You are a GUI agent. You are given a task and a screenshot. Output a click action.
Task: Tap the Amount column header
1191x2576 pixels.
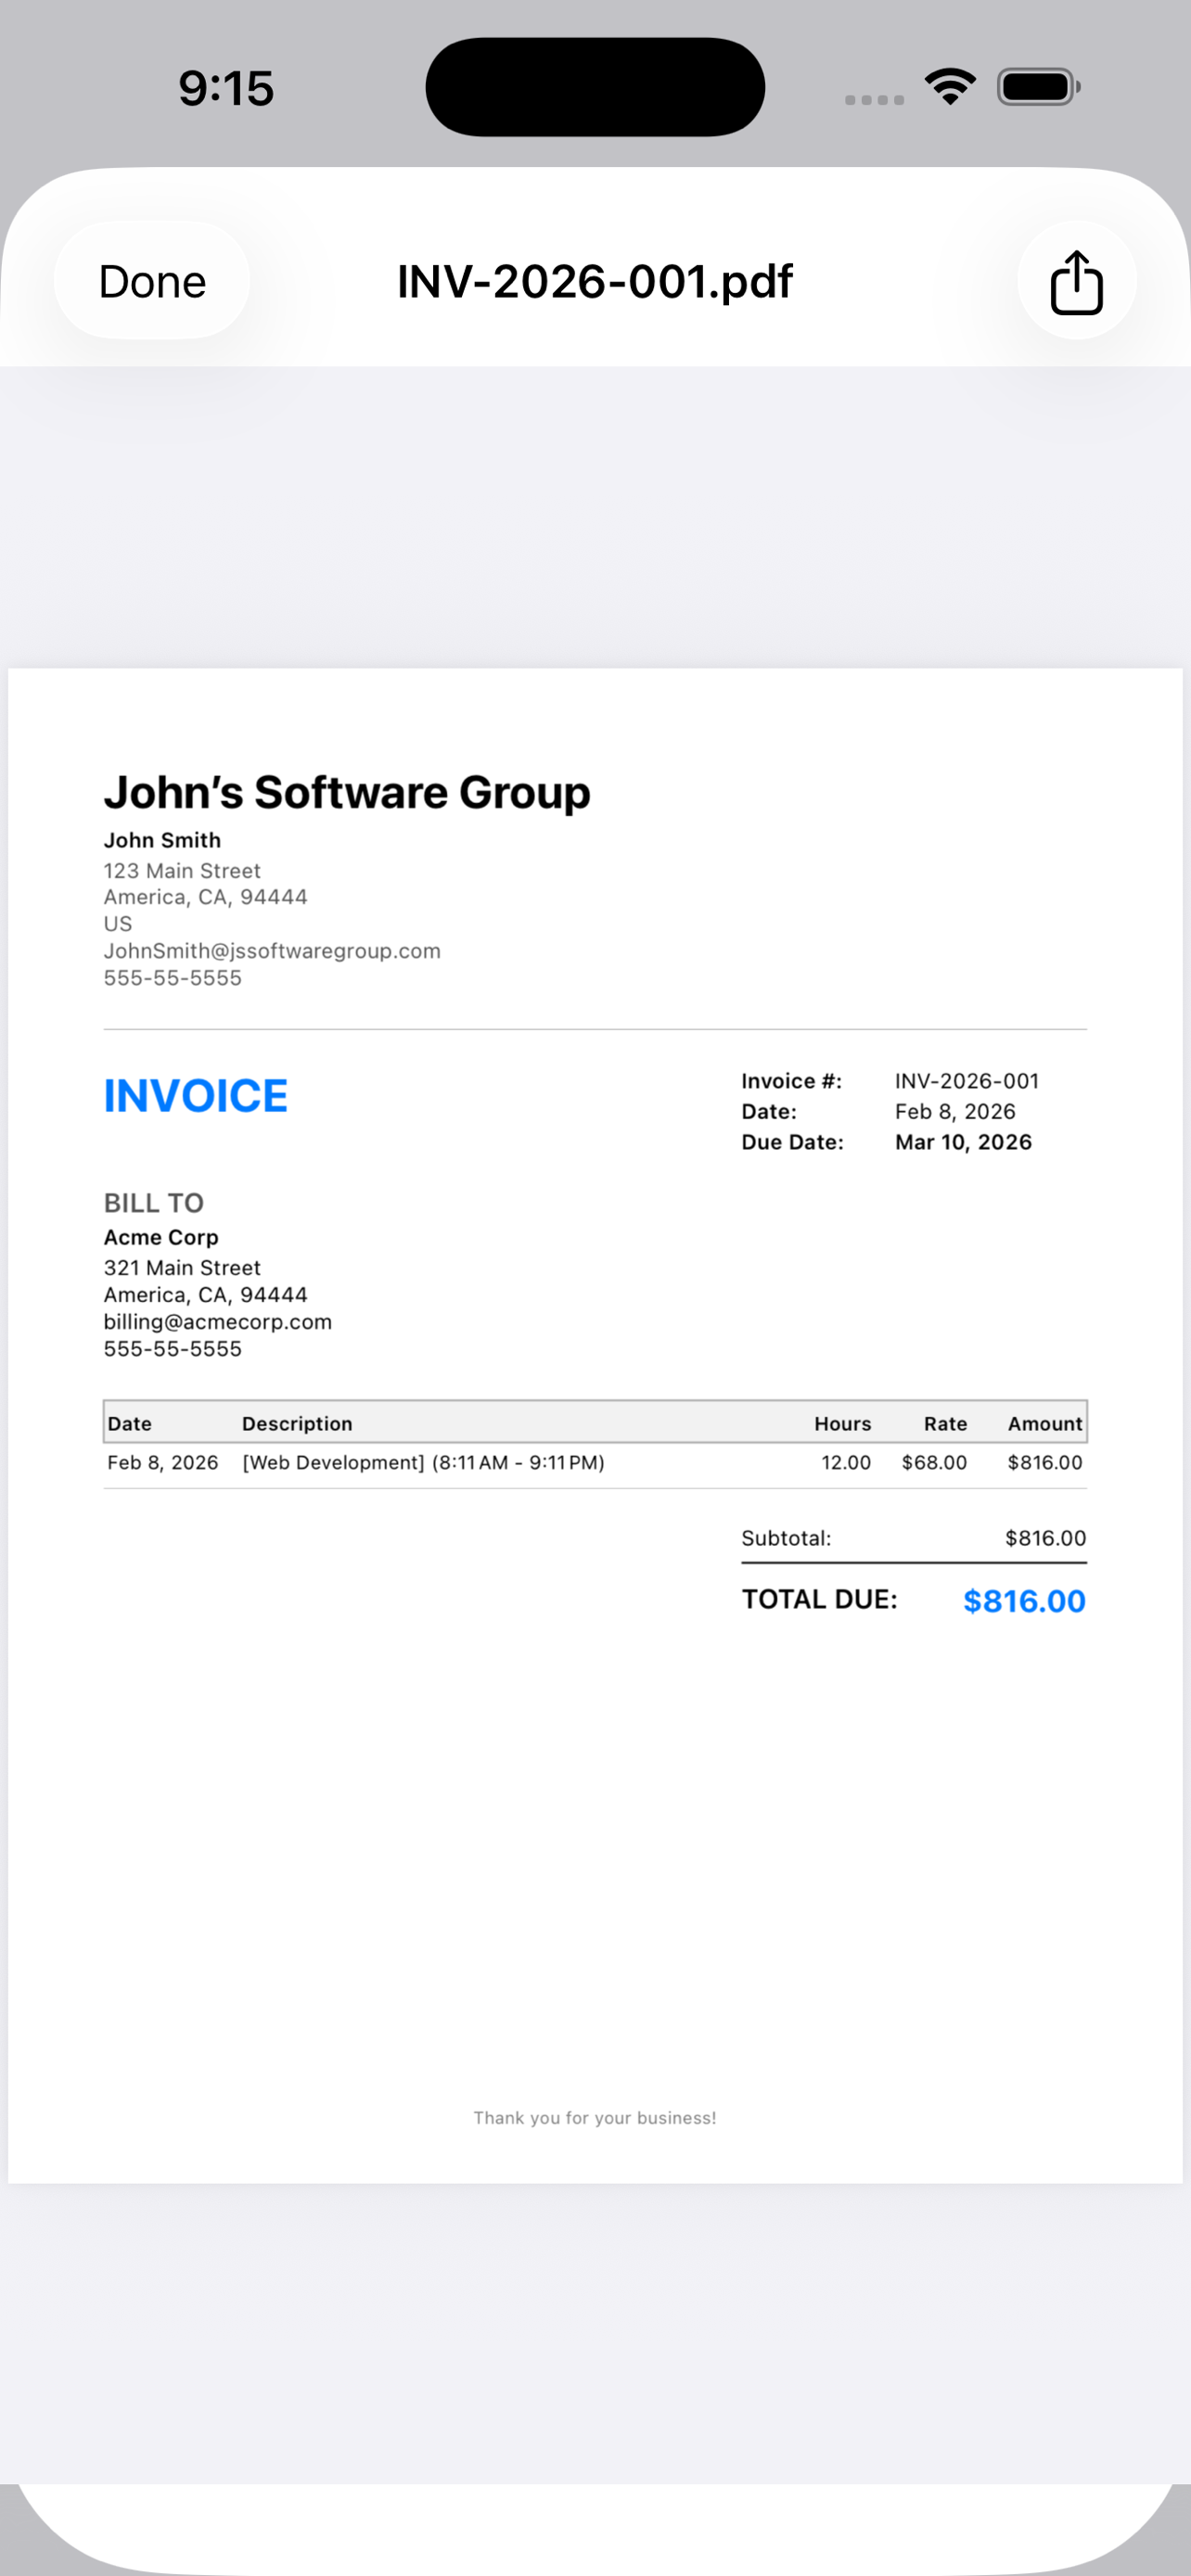(x=1044, y=1423)
